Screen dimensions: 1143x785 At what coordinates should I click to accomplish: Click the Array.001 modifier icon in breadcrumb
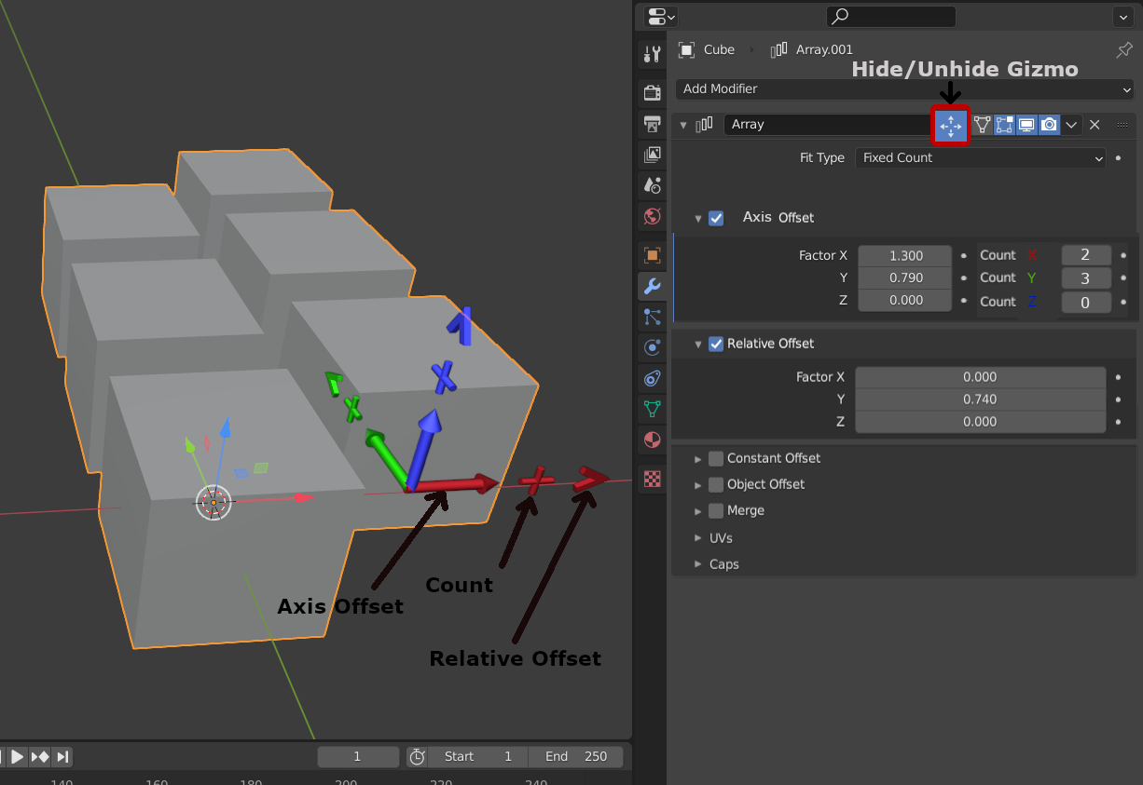click(779, 49)
